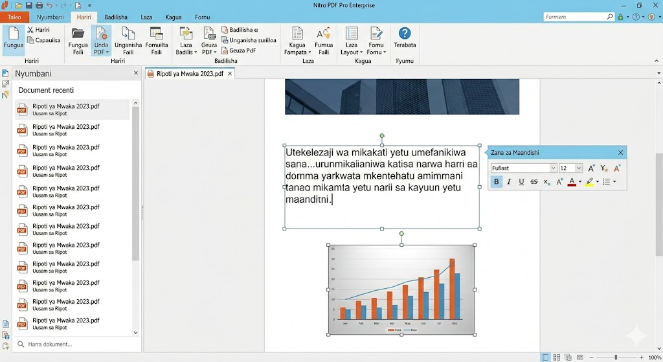Open the font size 12 dropdown

pos(579,168)
